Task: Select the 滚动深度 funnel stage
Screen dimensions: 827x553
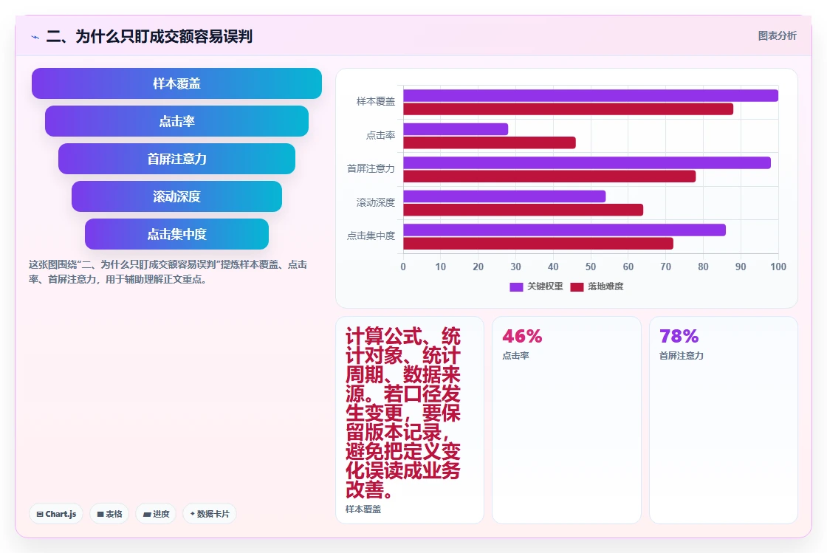Action: (176, 196)
